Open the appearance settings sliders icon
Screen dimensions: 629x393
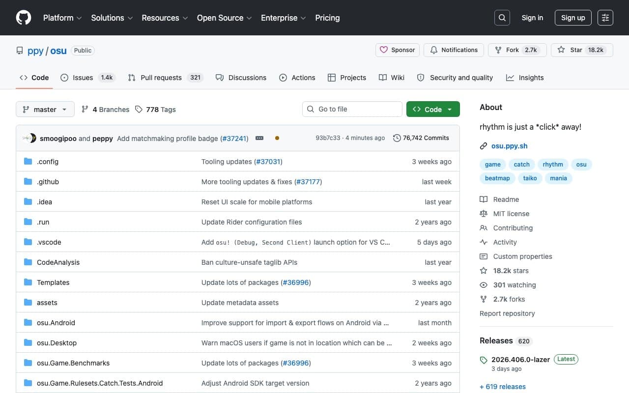[605, 18]
